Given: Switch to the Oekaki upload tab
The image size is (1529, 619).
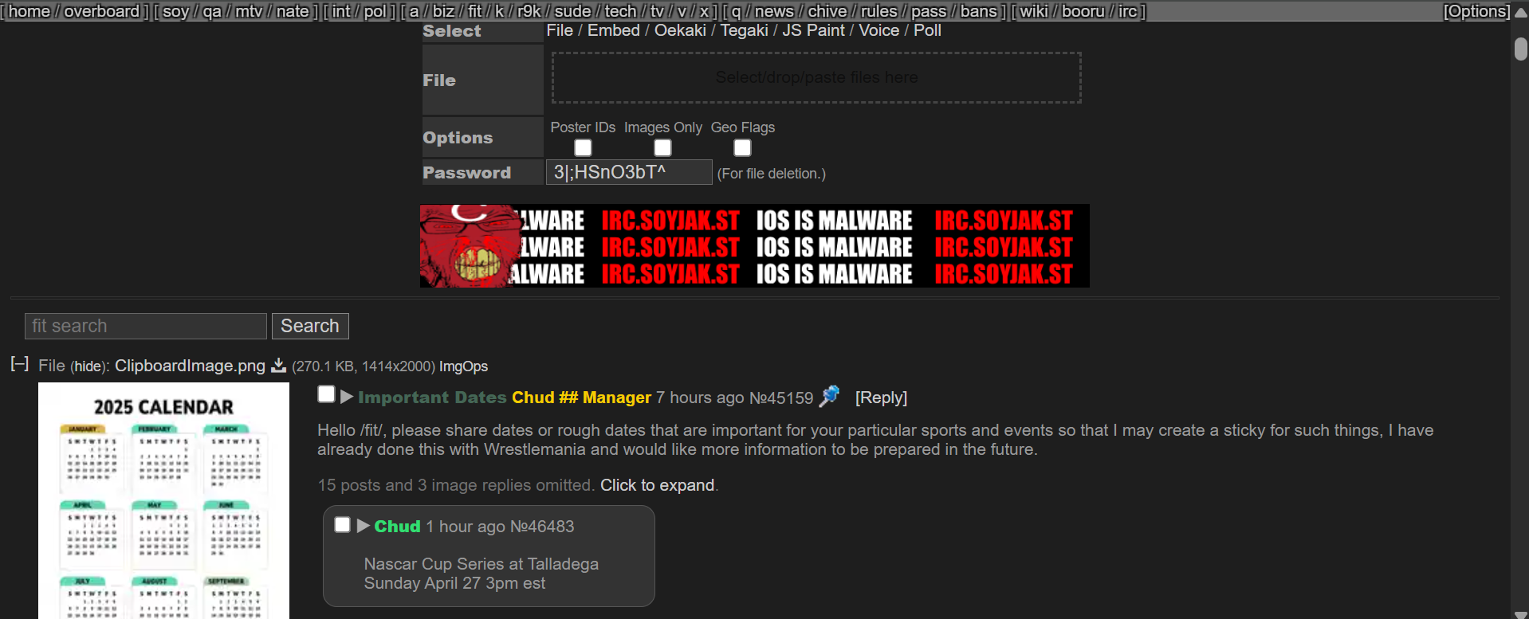Looking at the screenshot, I should click(x=679, y=30).
